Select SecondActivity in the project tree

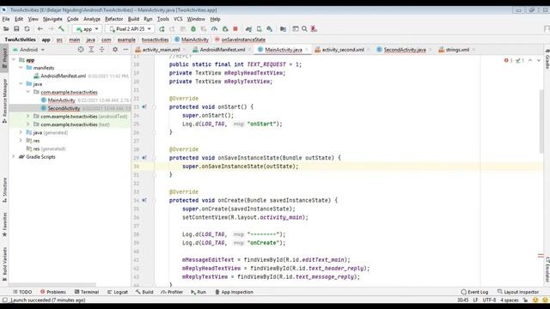coord(64,108)
